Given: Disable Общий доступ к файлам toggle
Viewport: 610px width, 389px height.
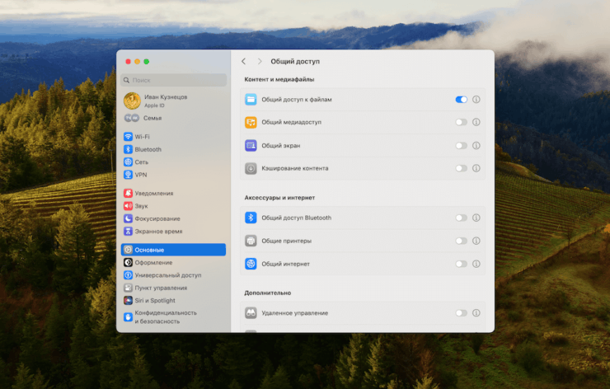Looking at the screenshot, I should [x=461, y=99].
